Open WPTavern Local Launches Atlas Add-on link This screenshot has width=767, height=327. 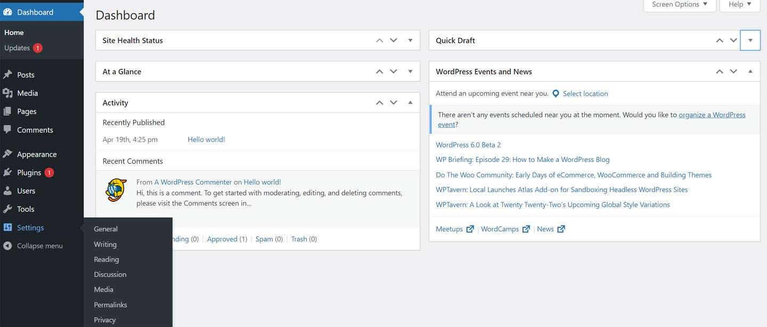[561, 190]
